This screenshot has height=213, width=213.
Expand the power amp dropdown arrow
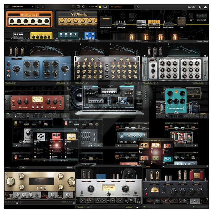point(160,28)
